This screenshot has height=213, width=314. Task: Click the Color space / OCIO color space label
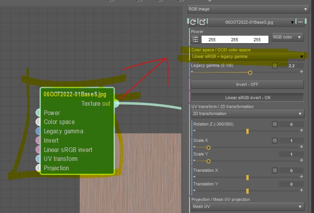click(221, 50)
